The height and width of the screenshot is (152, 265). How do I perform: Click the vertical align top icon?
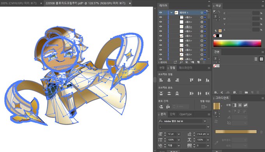[191, 80]
